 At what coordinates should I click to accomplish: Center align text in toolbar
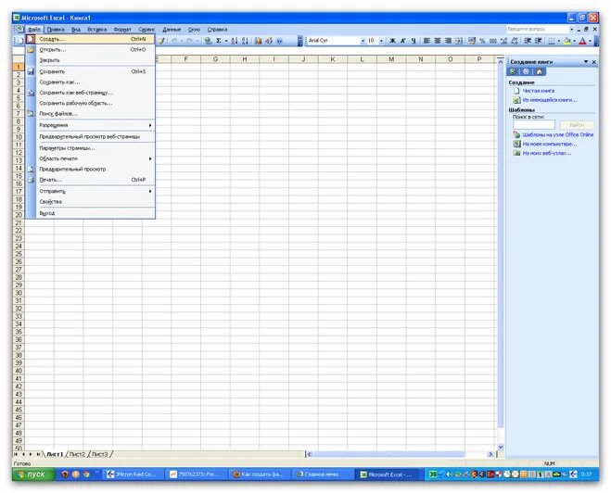[438, 41]
